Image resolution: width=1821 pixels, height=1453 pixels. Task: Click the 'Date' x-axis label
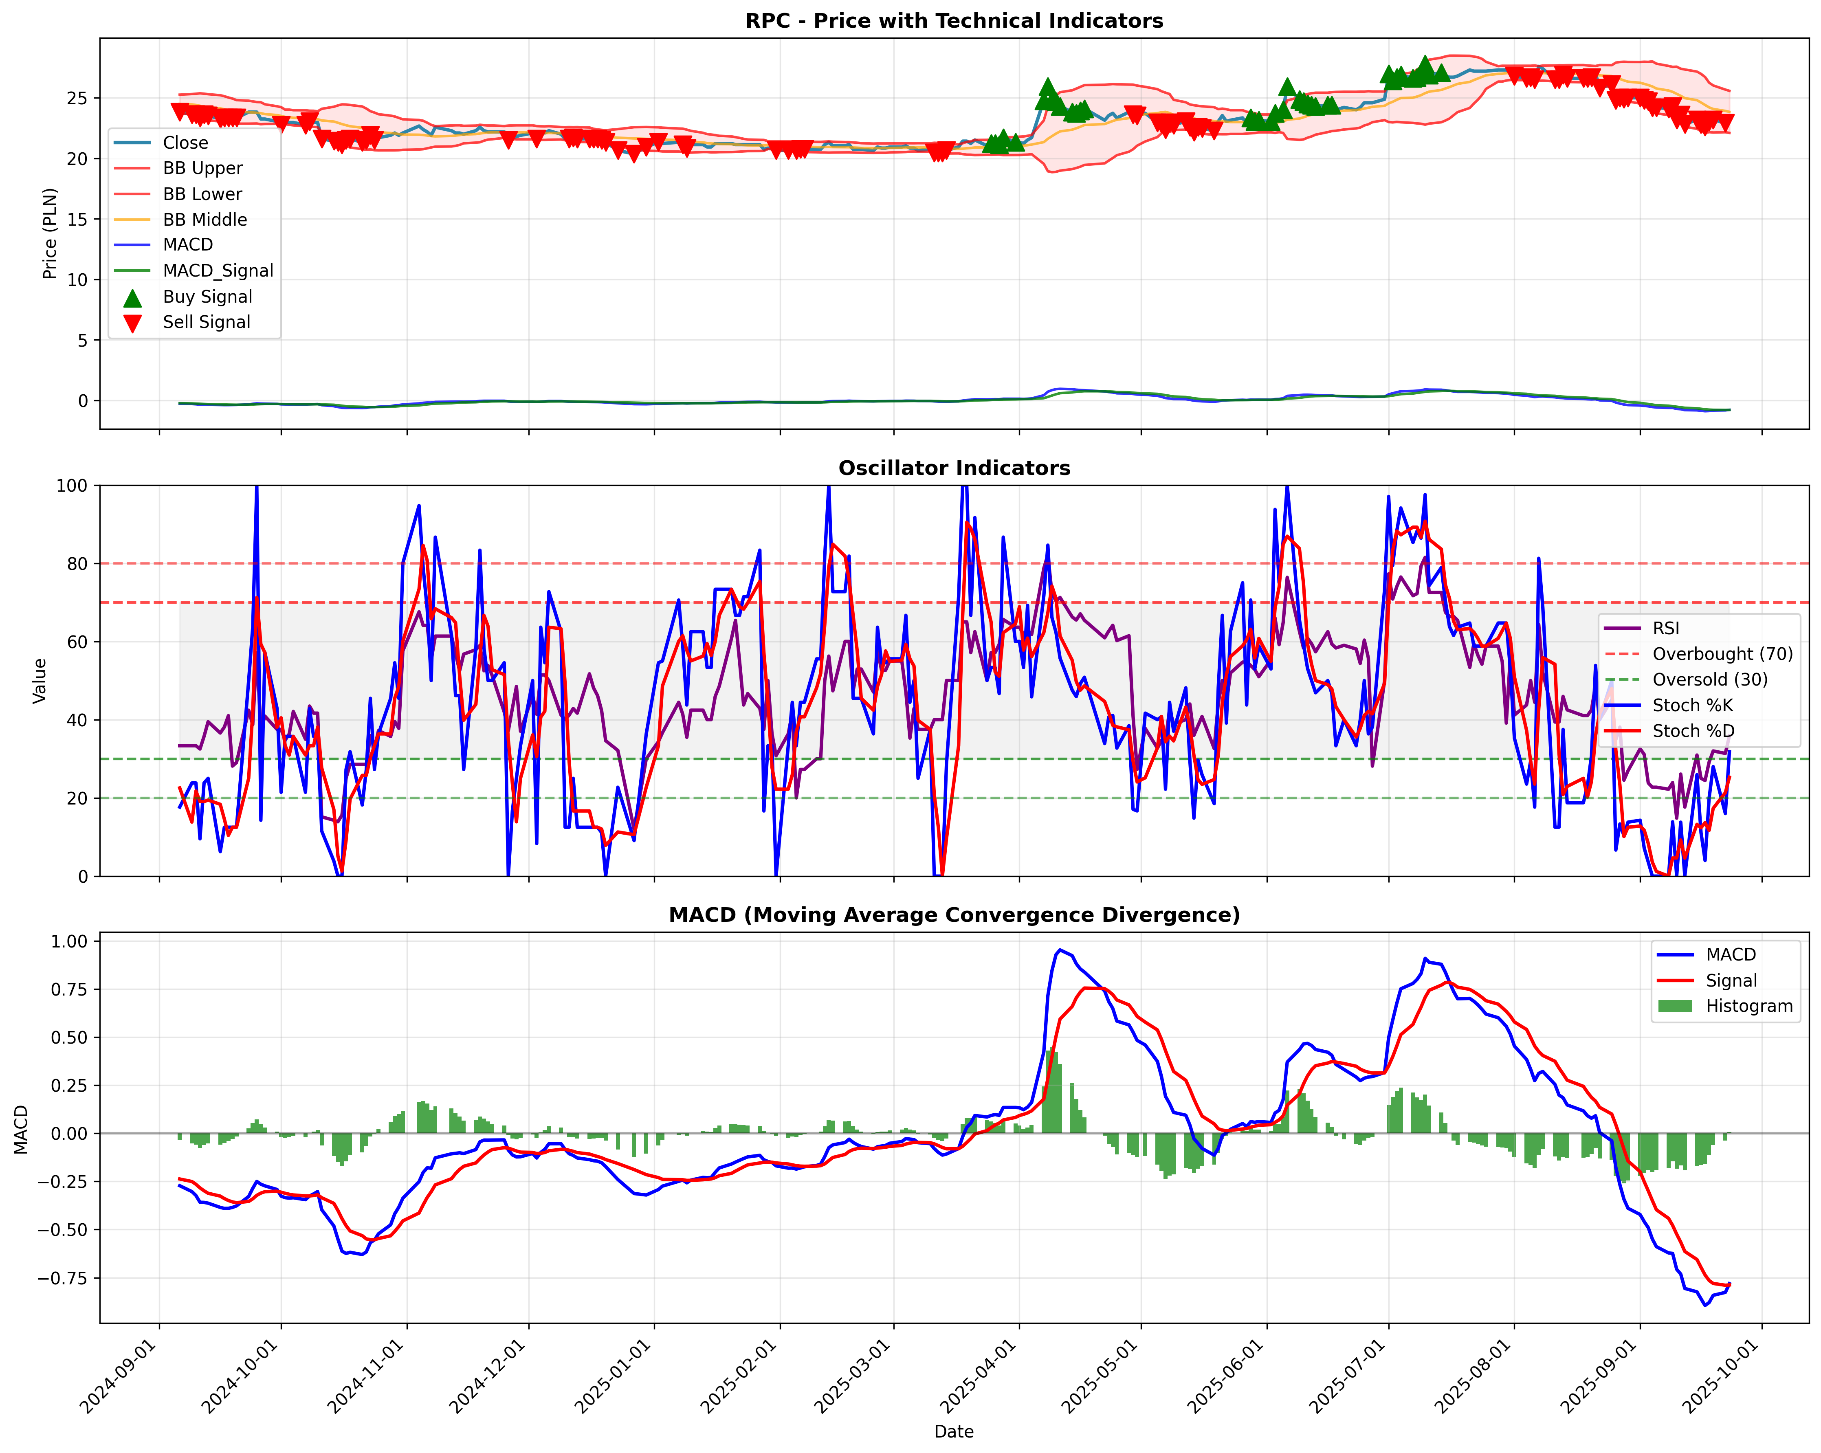pos(954,1432)
